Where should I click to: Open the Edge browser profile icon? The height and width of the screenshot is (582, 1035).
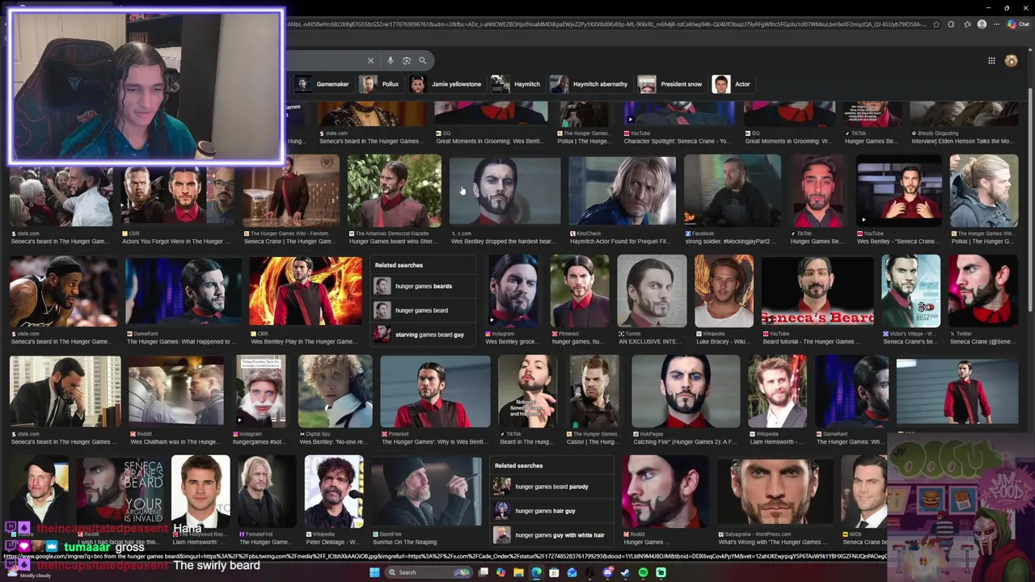click(x=982, y=24)
